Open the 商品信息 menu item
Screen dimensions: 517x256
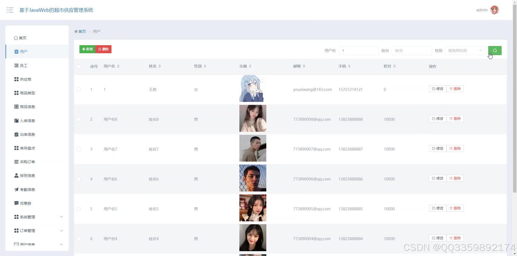coord(37,107)
